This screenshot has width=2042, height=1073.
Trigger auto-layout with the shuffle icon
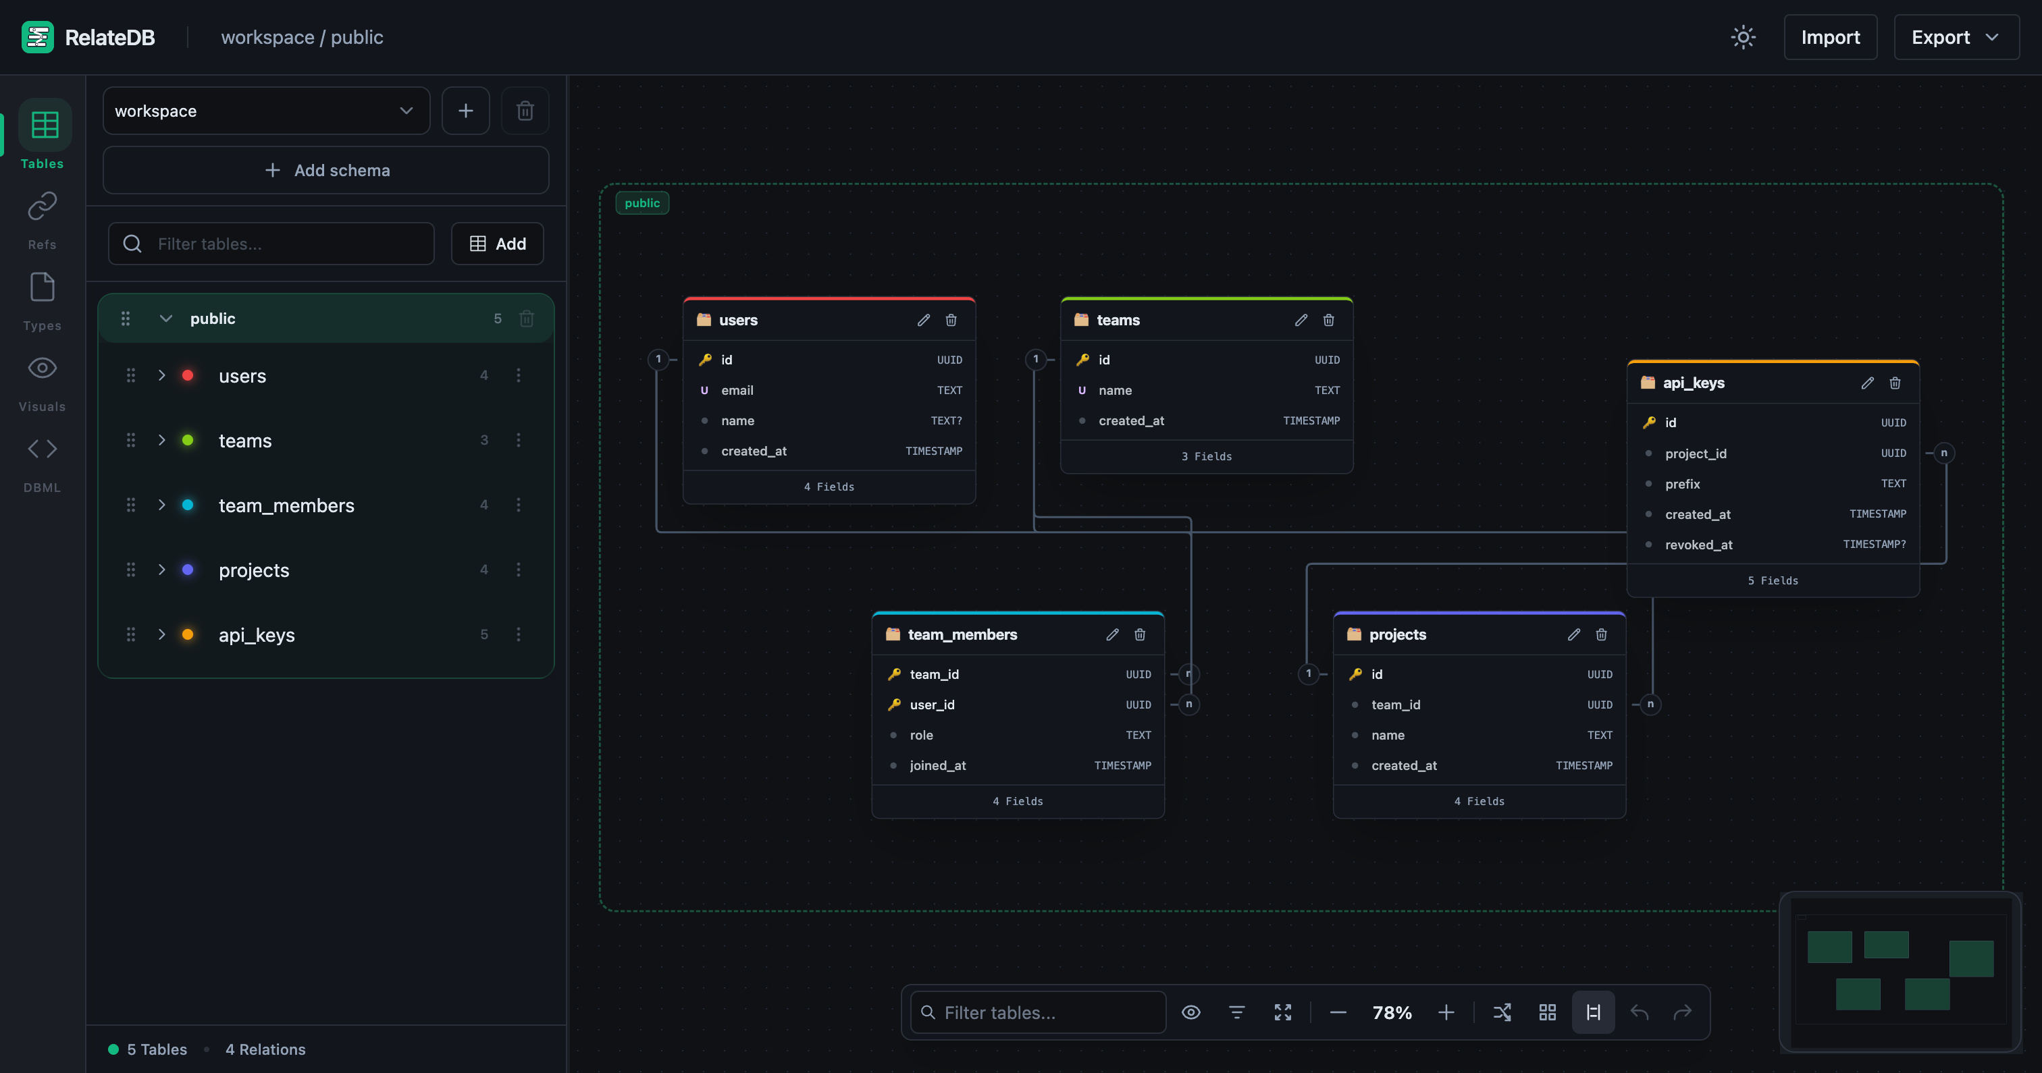click(x=1502, y=1012)
